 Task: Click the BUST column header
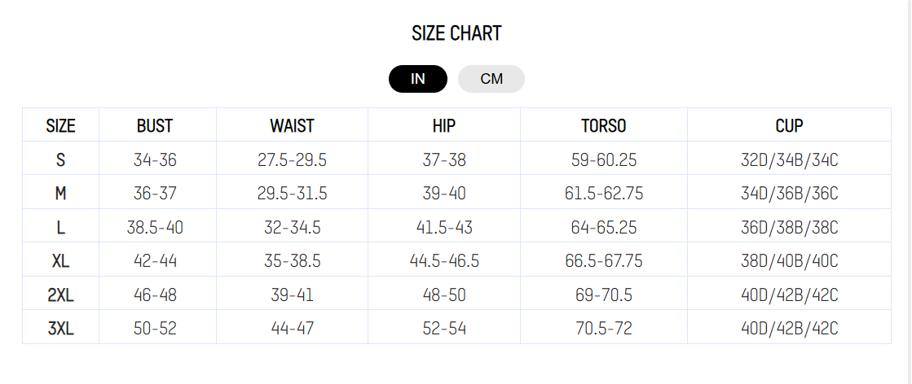(155, 126)
